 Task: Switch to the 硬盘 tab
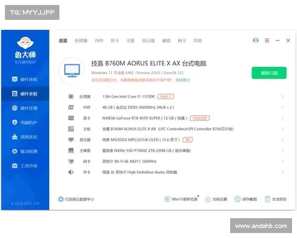click(166, 41)
